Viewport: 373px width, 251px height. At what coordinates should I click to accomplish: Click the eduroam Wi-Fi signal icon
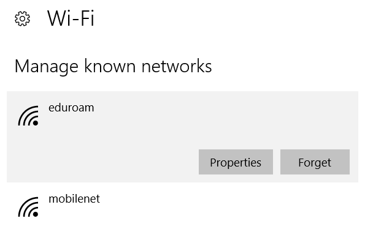click(28, 116)
